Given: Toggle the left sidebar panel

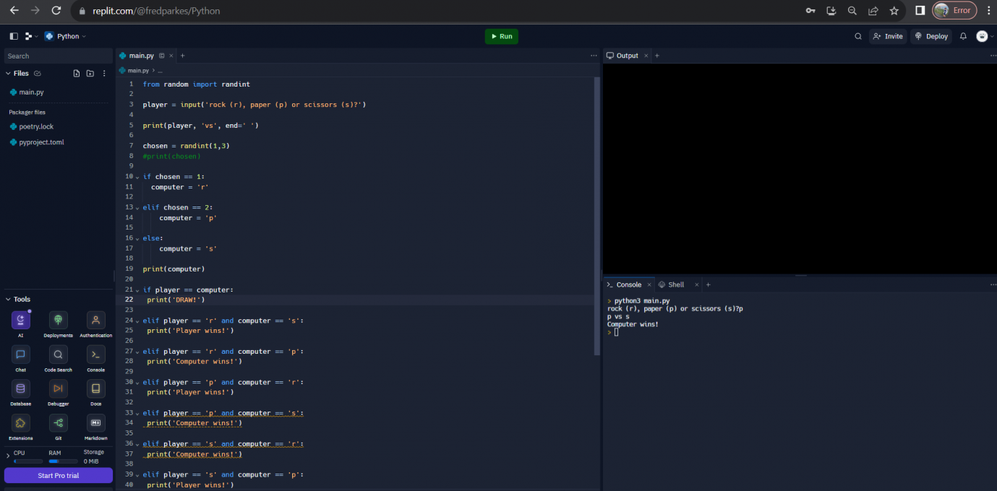Looking at the screenshot, I should [x=14, y=36].
